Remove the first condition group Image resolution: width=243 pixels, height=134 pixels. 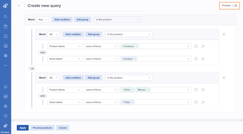[x=224, y=34]
